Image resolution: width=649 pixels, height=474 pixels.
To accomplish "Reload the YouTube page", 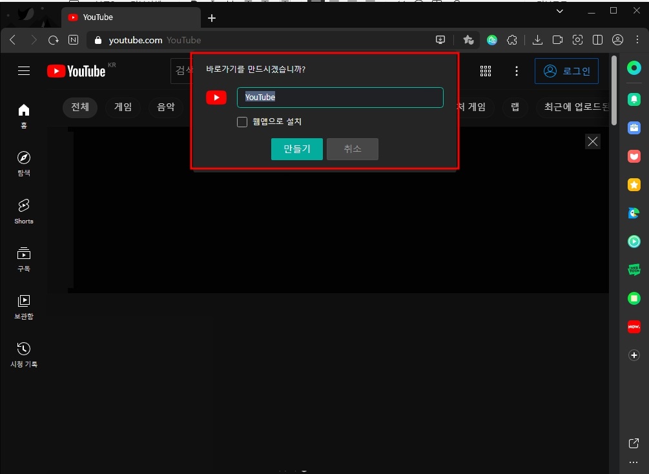I will [x=54, y=40].
